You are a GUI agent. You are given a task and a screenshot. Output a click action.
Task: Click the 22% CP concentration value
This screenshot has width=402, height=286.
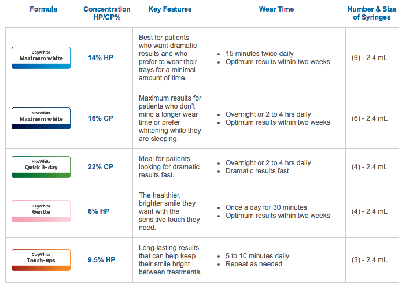(101, 167)
